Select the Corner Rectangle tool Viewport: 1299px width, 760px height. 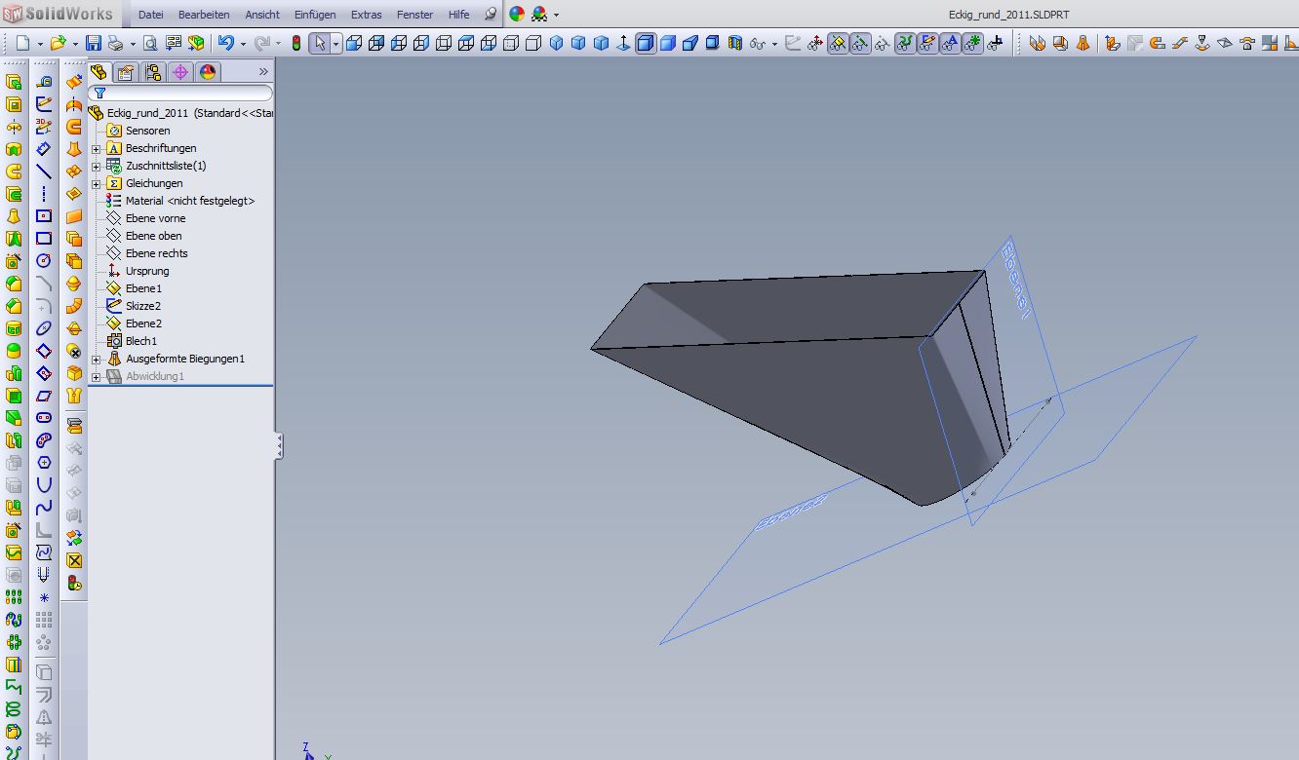[44, 239]
